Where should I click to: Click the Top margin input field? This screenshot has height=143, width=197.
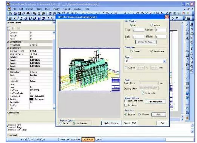138,30
